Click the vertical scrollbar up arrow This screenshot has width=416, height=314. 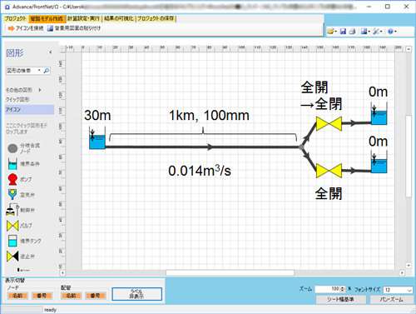click(409, 49)
